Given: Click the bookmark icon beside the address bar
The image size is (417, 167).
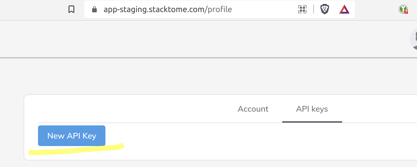Looking at the screenshot, I should pos(71,9).
